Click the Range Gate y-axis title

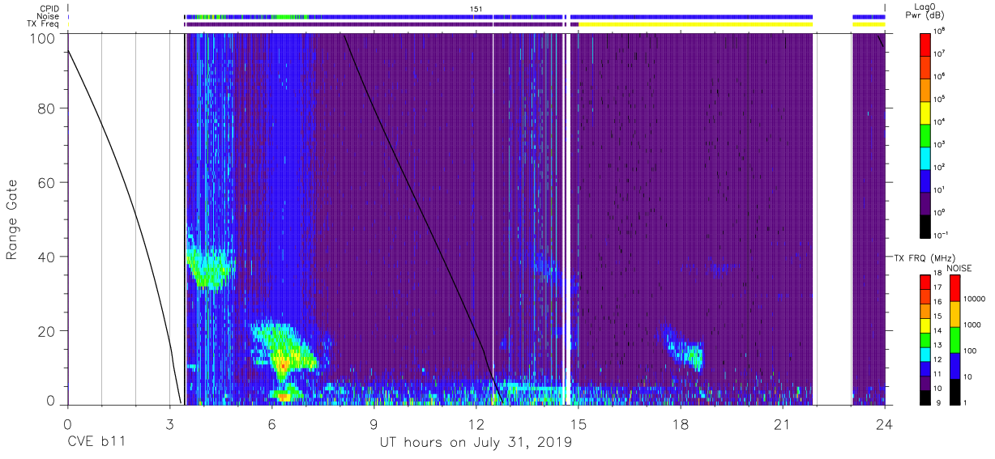tap(12, 220)
